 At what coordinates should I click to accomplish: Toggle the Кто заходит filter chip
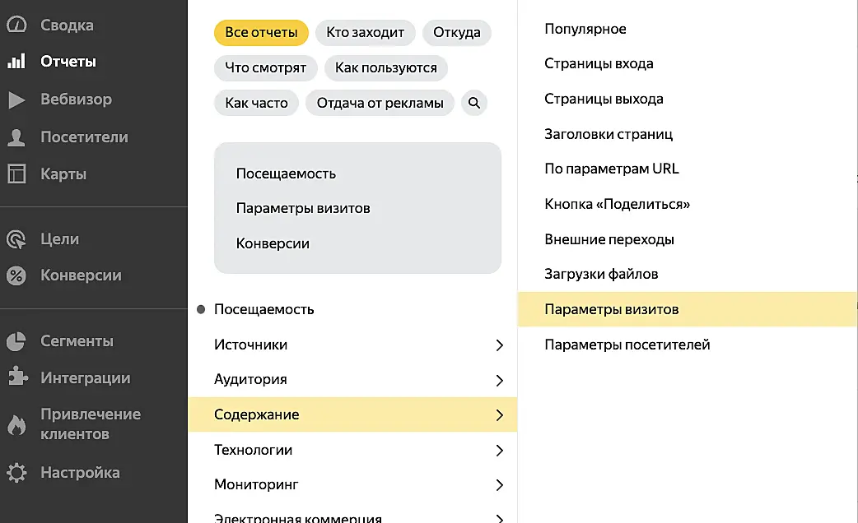[x=365, y=33]
